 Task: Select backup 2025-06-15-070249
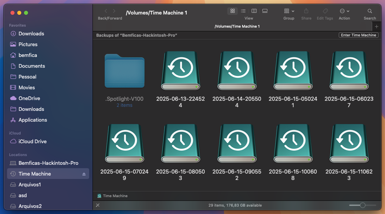coord(125,144)
